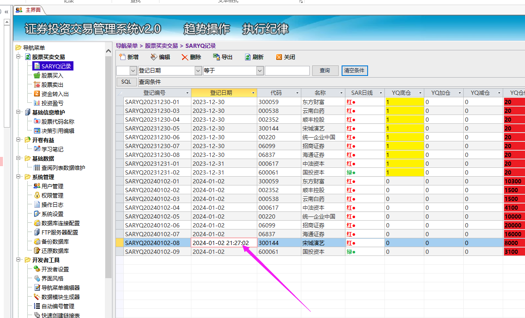Click the 东方财富 cell in row SARYQ20231230-01

(x=323, y=102)
